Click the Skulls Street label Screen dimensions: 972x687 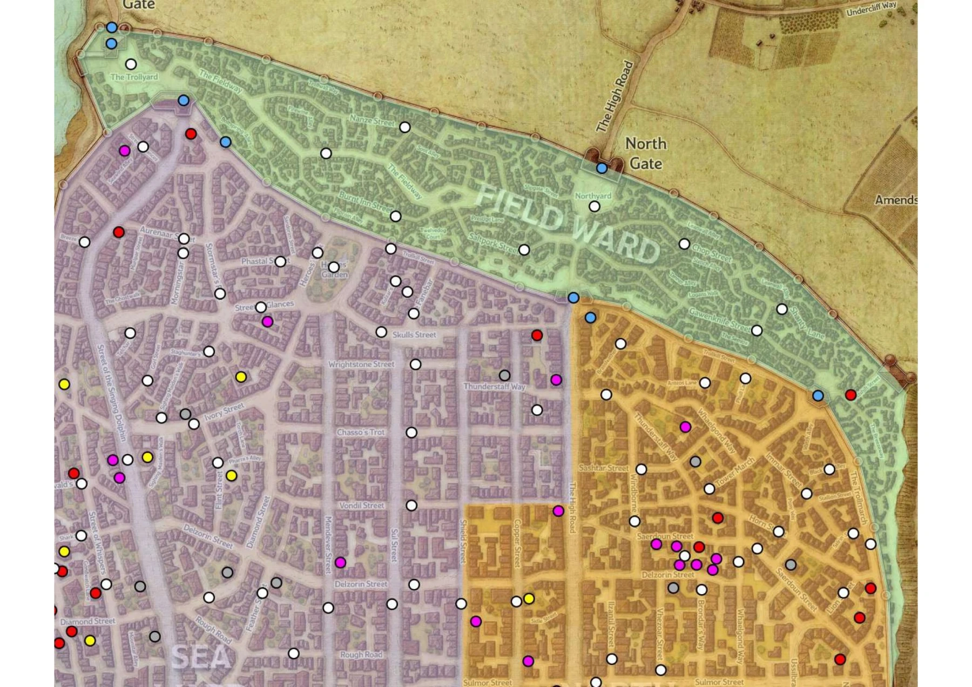[414, 335]
